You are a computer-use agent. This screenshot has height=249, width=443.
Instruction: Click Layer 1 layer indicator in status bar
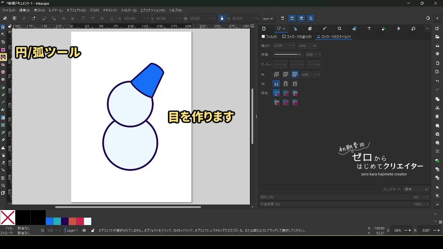72,230
